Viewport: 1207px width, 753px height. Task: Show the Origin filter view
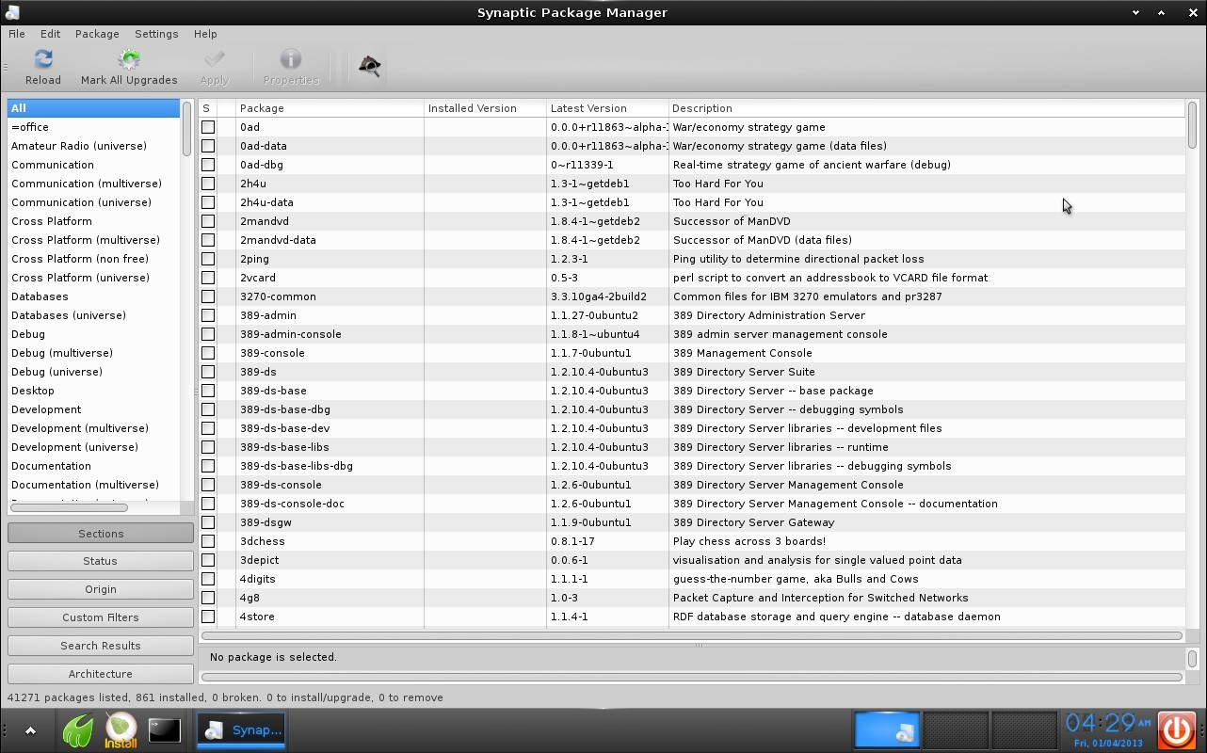(101, 589)
